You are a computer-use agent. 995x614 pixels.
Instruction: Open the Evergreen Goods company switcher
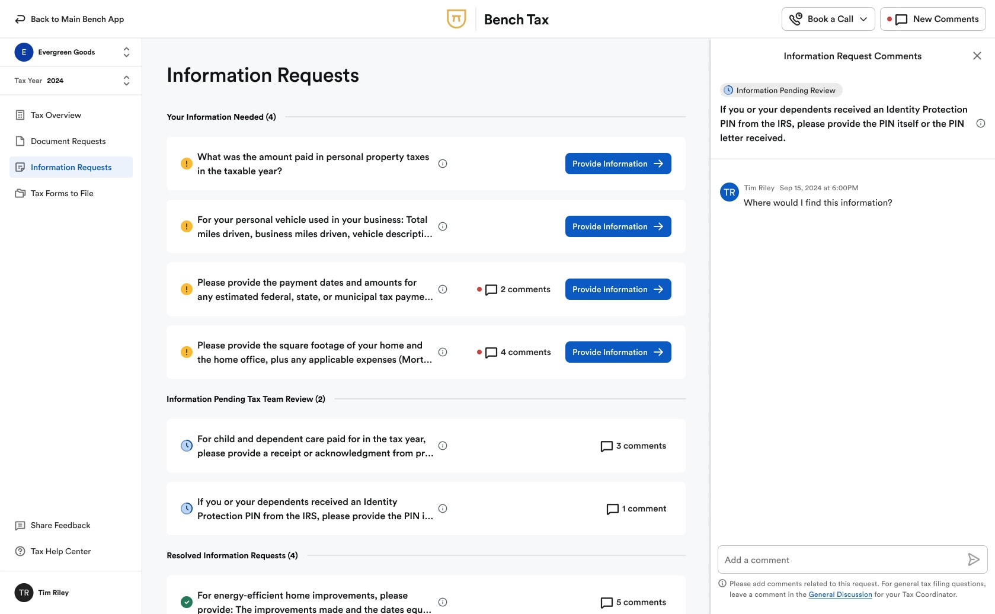[x=71, y=52]
